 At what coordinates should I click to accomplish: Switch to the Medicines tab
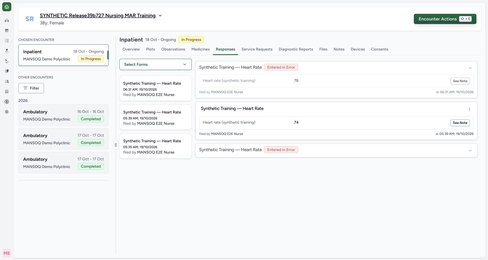coord(201,49)
